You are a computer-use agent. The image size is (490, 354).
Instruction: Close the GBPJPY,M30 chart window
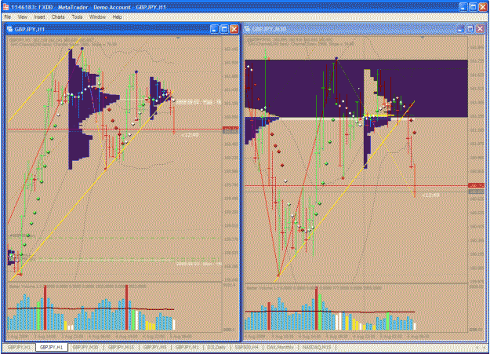[481, 29]
